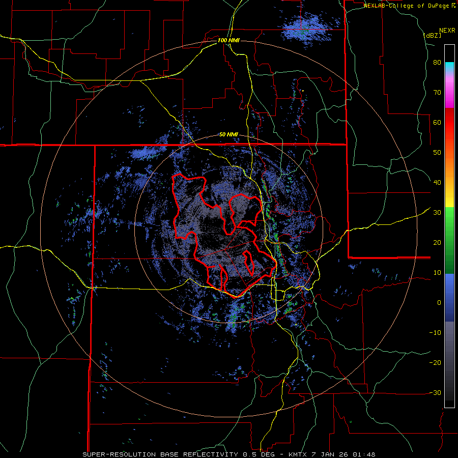Click the 50 NMI range ring label
The height and width of the screenshot is (458, 458).
tap(228, 135)
